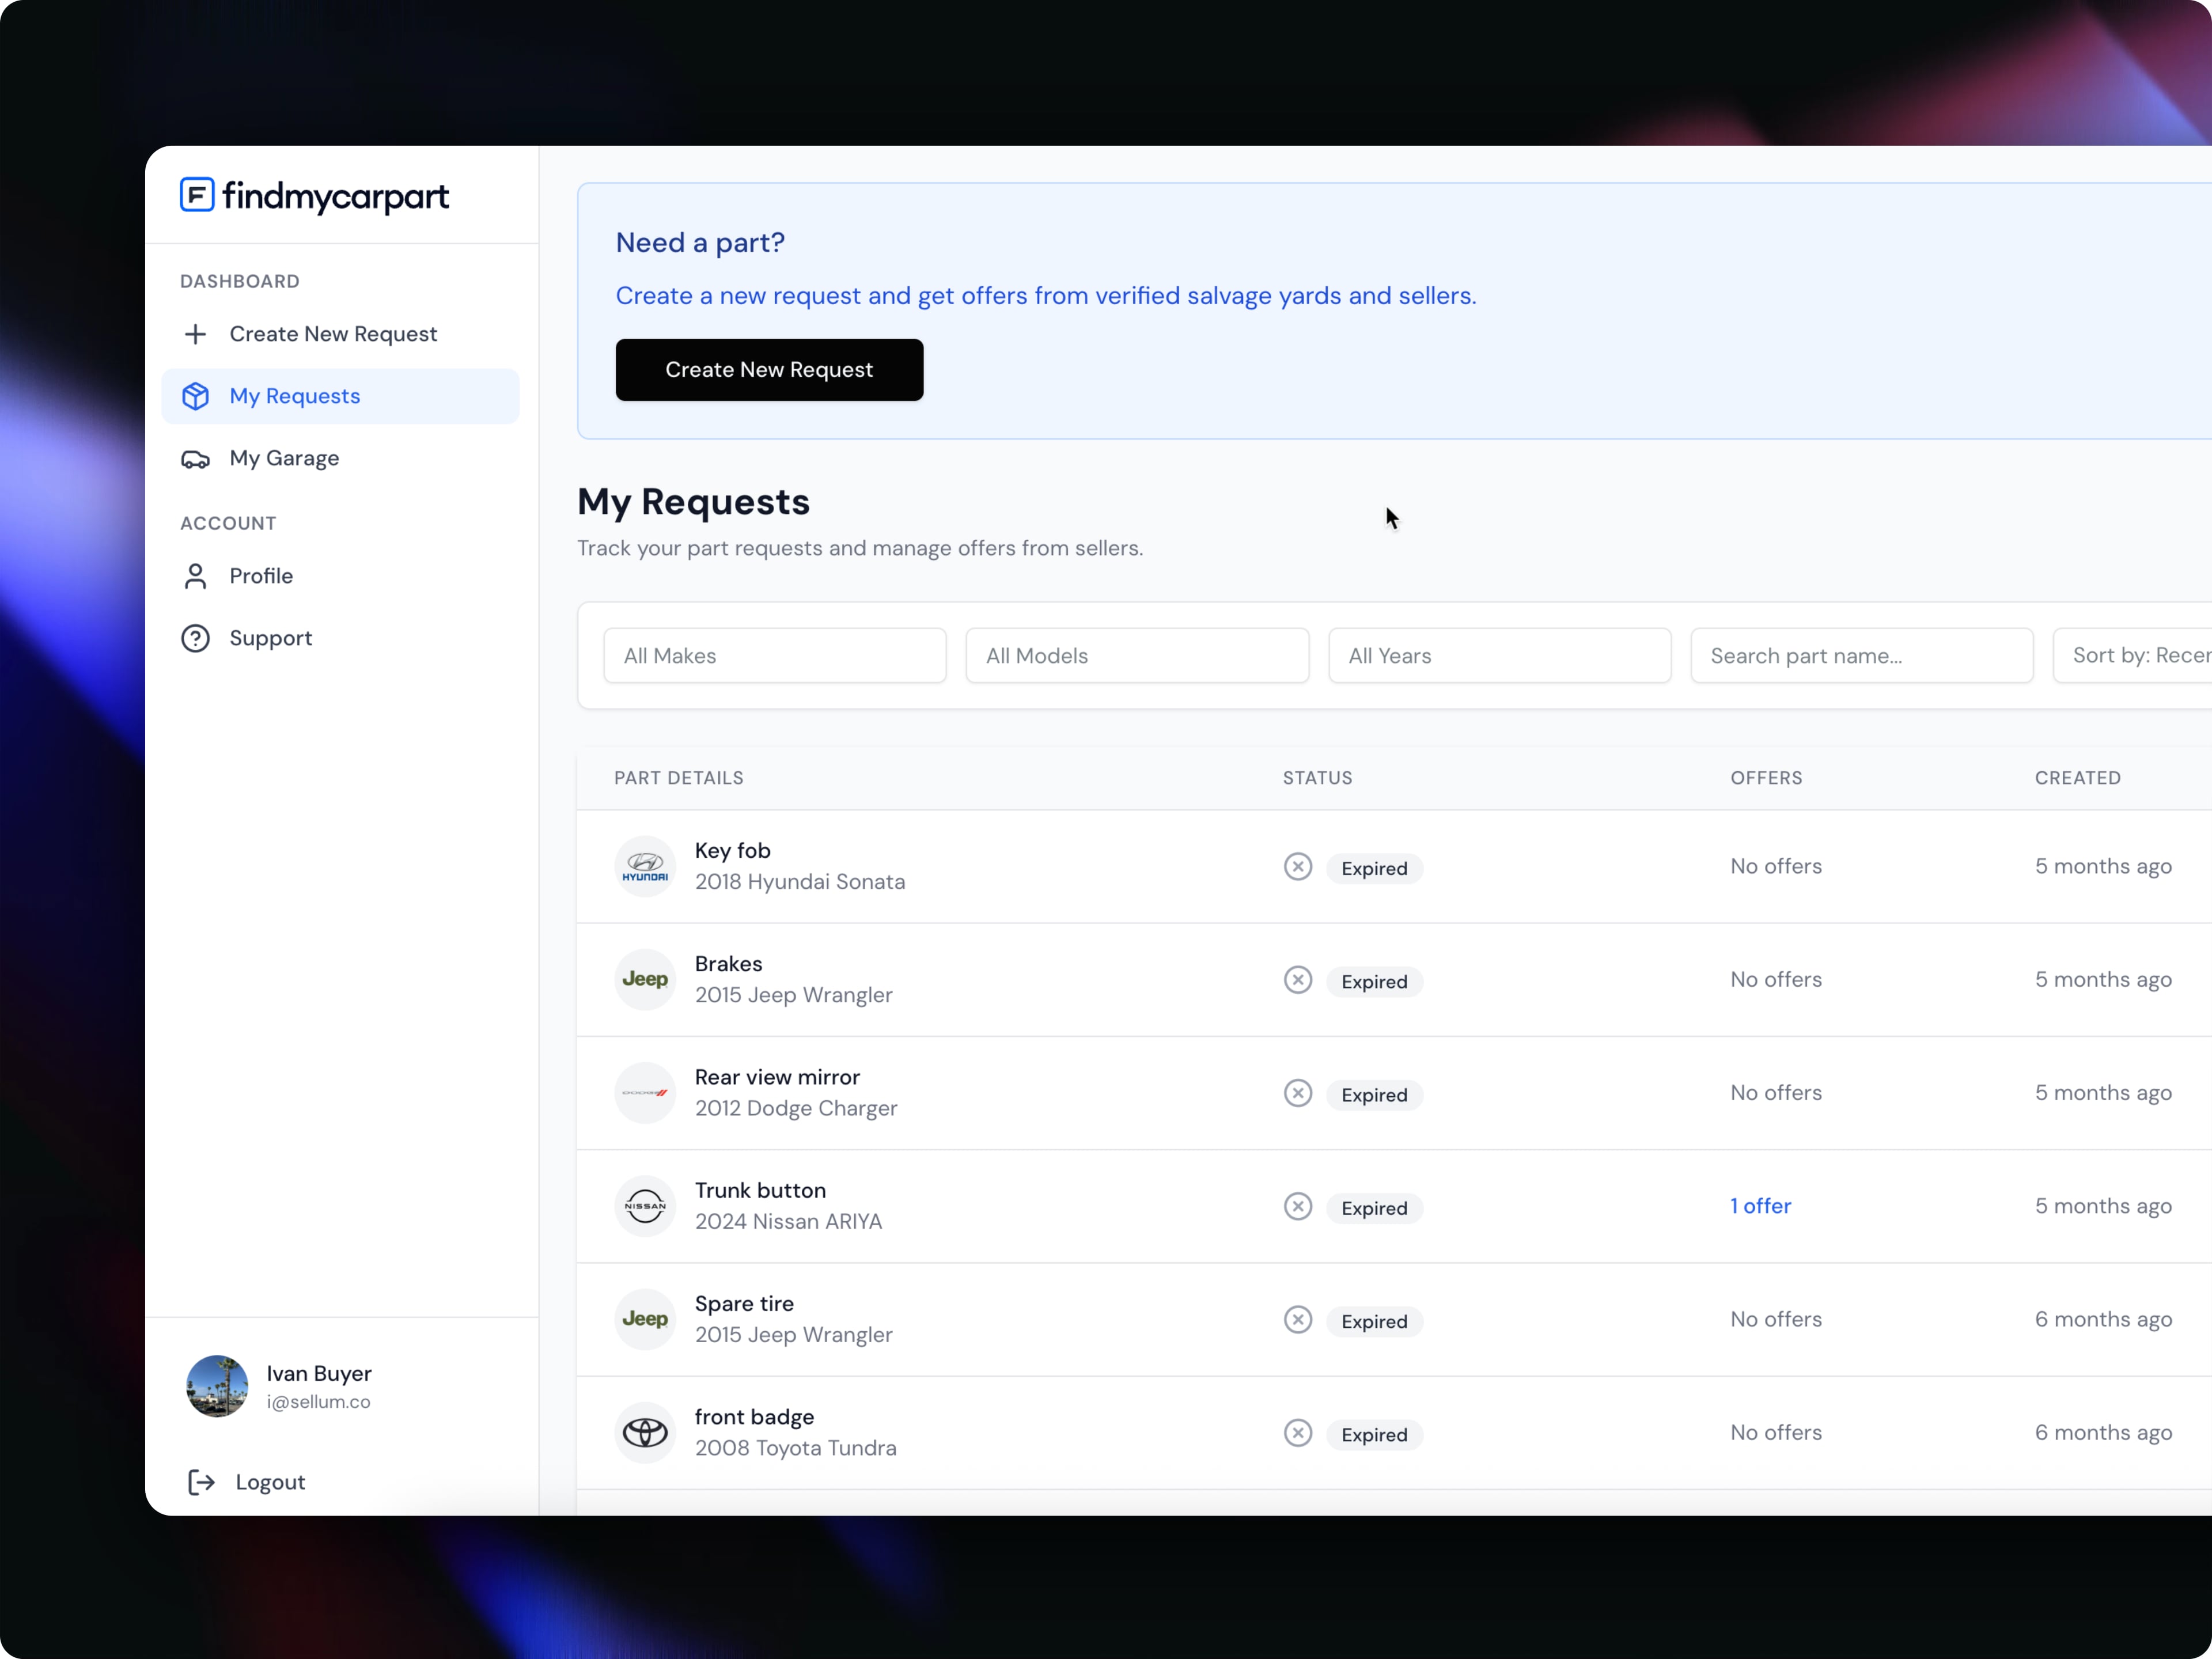Click the expired X icon in the Spare tire row
This screenshot has width=2212, height=1659.
[x=1298, y=1320]
